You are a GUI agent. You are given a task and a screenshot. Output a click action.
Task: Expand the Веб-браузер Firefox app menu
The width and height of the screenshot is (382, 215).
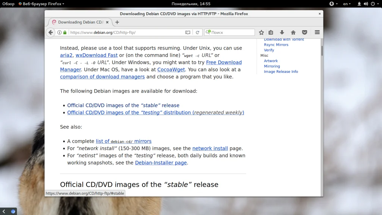pos(41,4)
